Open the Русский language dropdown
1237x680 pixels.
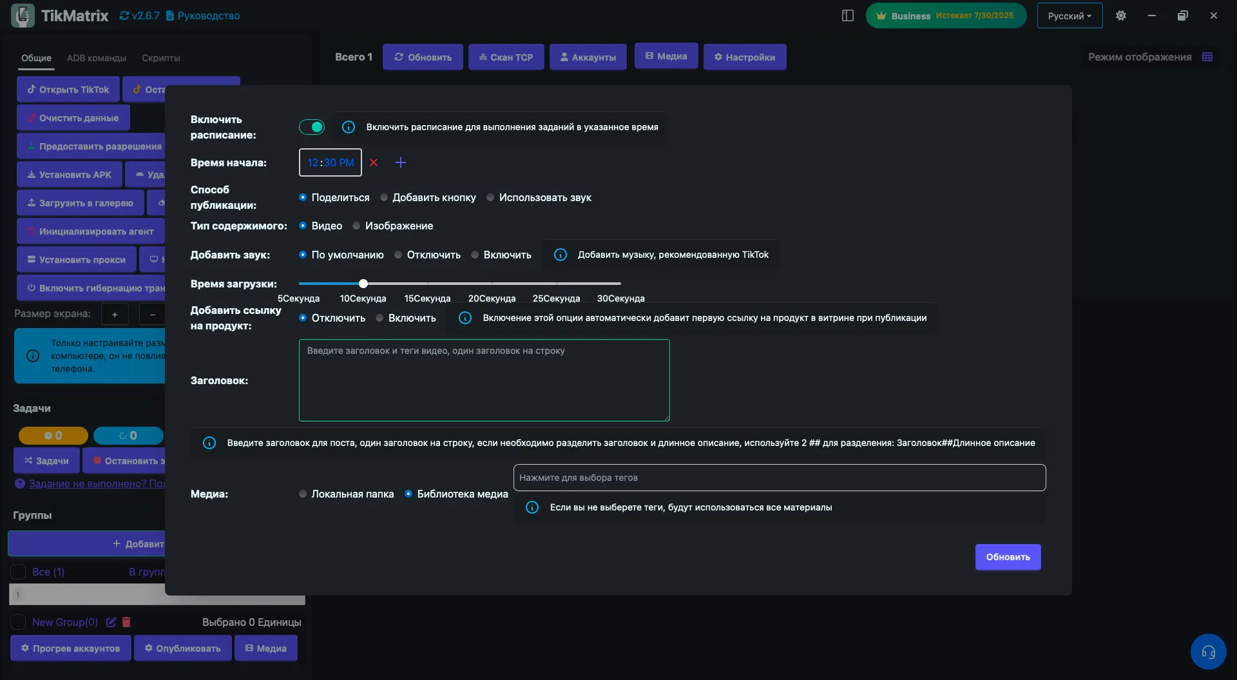1069,15
